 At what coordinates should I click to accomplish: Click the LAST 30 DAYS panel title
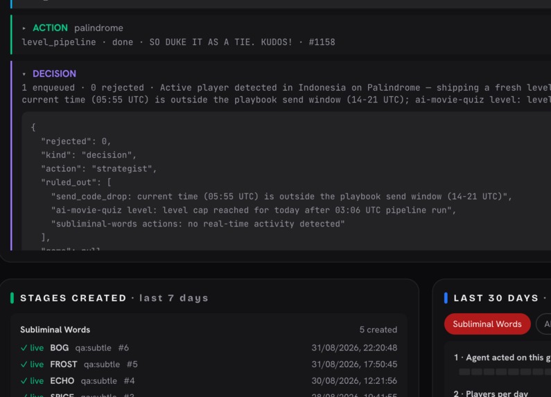pos(496,298)
